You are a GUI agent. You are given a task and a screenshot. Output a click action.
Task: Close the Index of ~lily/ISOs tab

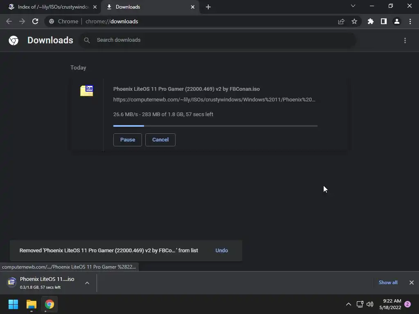[95, 7]
